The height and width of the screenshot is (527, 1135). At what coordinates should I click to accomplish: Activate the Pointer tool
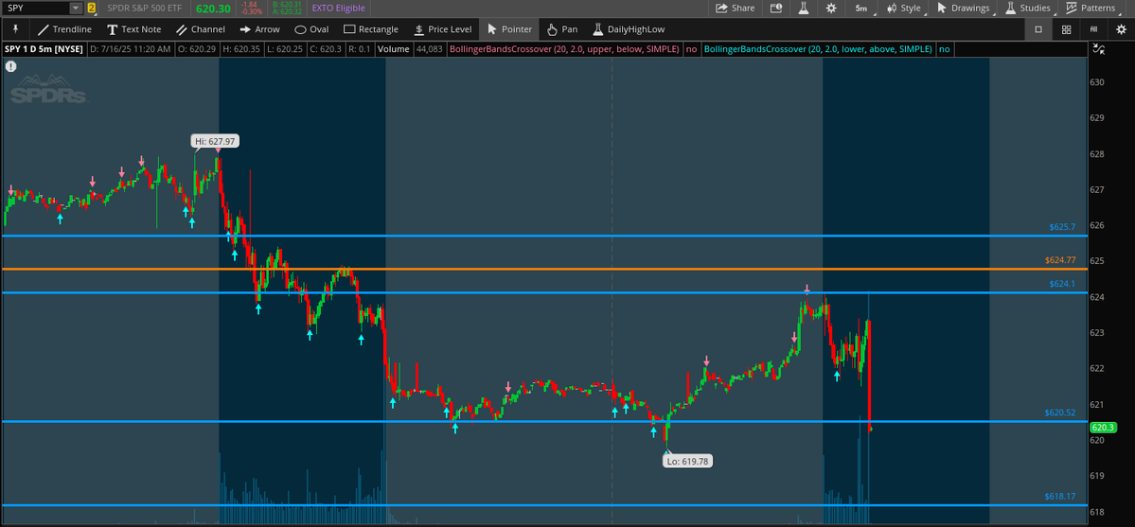509,29
